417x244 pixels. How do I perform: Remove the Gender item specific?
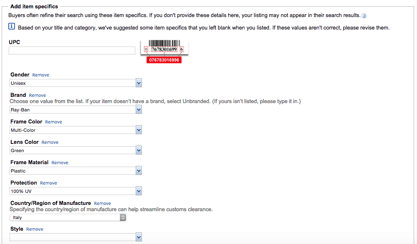pos(40,75)
